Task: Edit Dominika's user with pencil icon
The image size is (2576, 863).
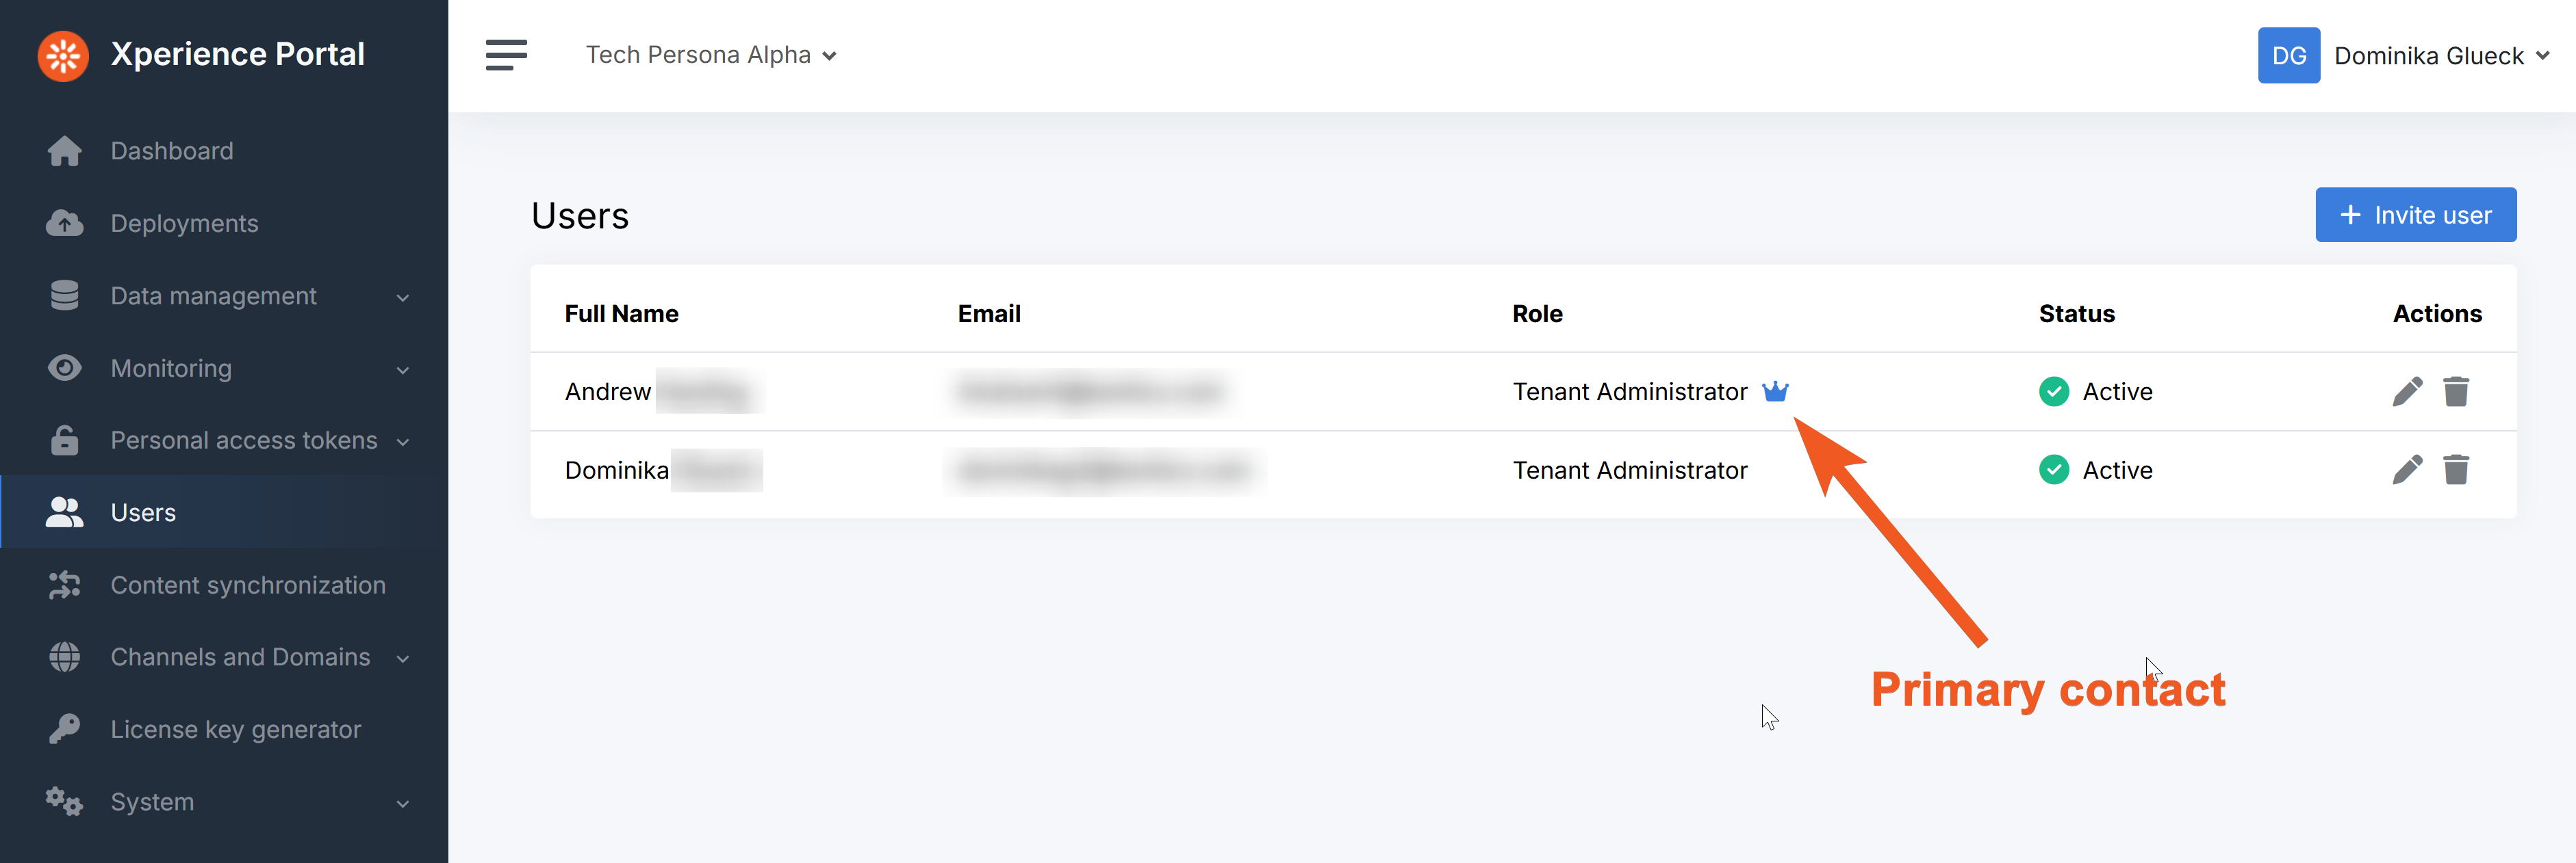Action: 2407,470
